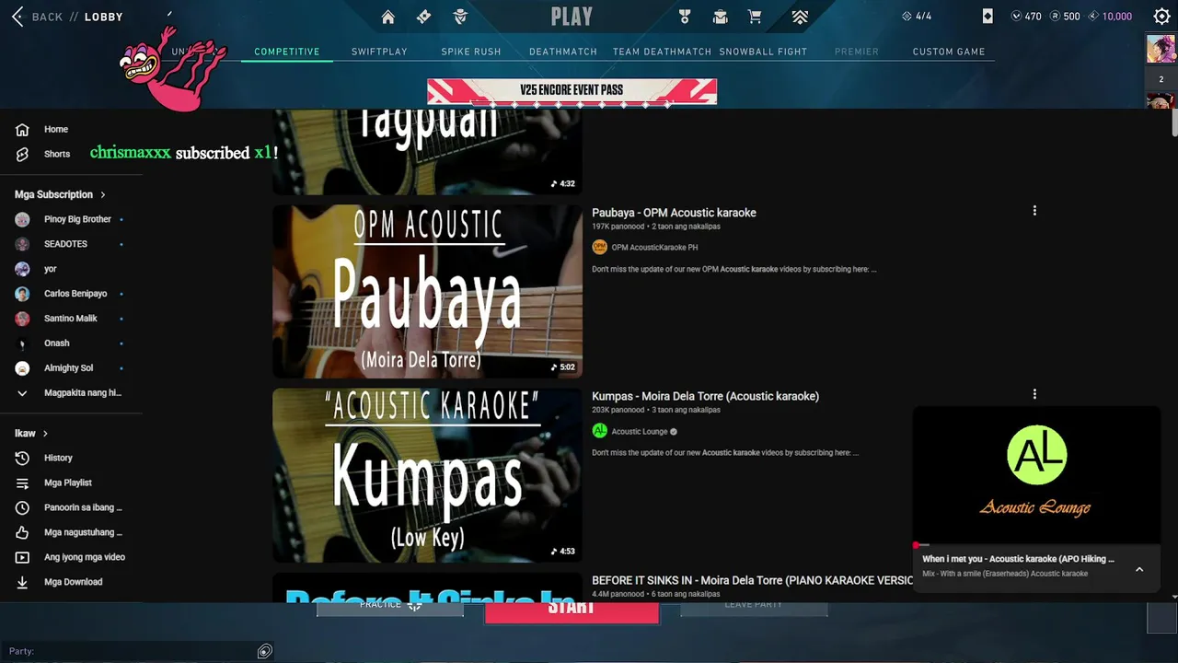Expand Mga Subscription section arrow
Screen dimensions: 1178x663
point(103,195)
